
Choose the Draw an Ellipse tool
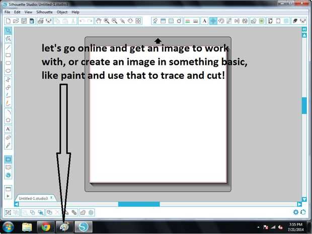point(8,71)
